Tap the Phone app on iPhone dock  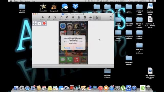pos(70,60)
